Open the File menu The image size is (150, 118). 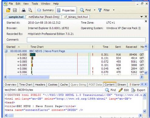[x=11, y=4]
